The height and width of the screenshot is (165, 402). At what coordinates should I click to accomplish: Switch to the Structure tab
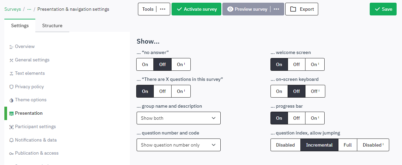click(52, 25)
